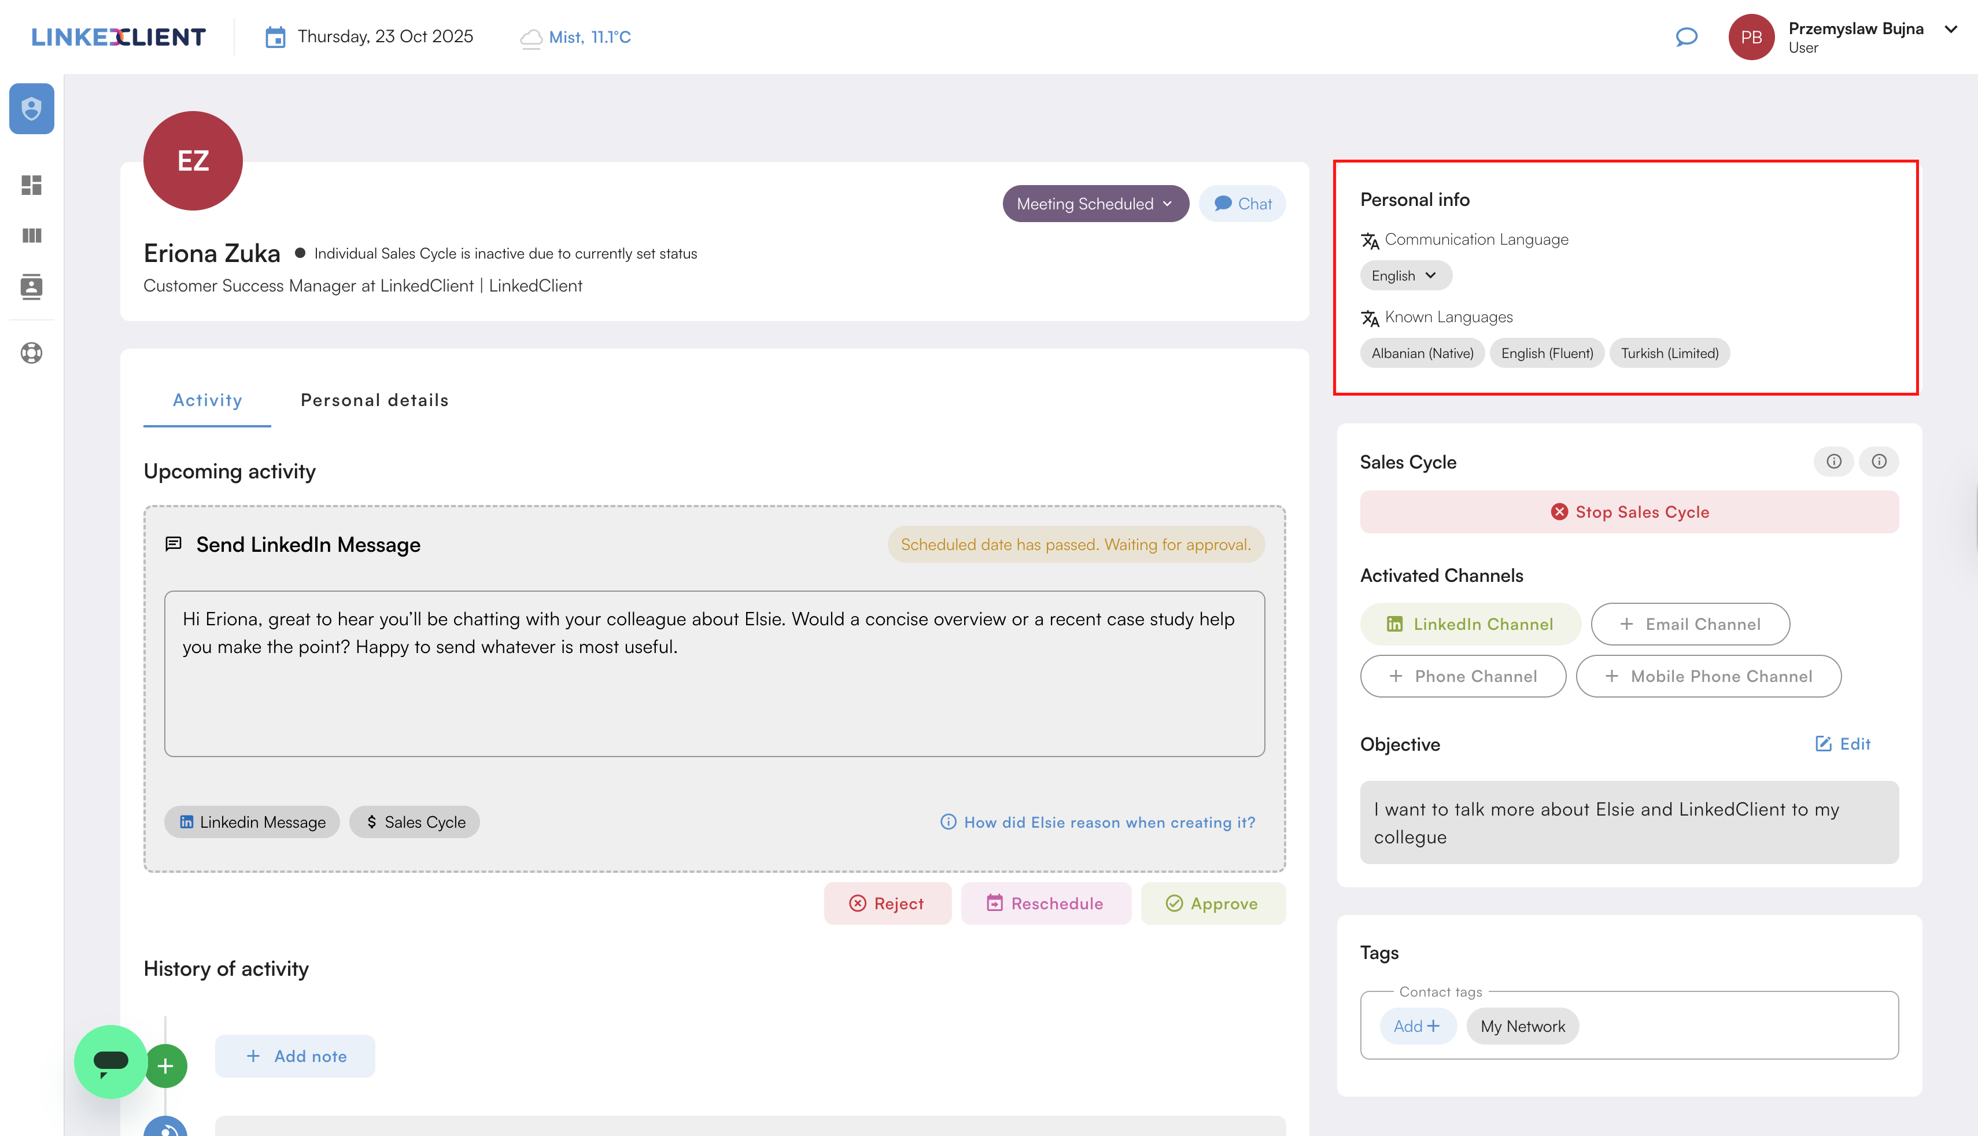Image resolution: width=1978 pixels, height=1136 pixels.
Task: Open the dashboard grid icon
Action: (x=31, y=185)
